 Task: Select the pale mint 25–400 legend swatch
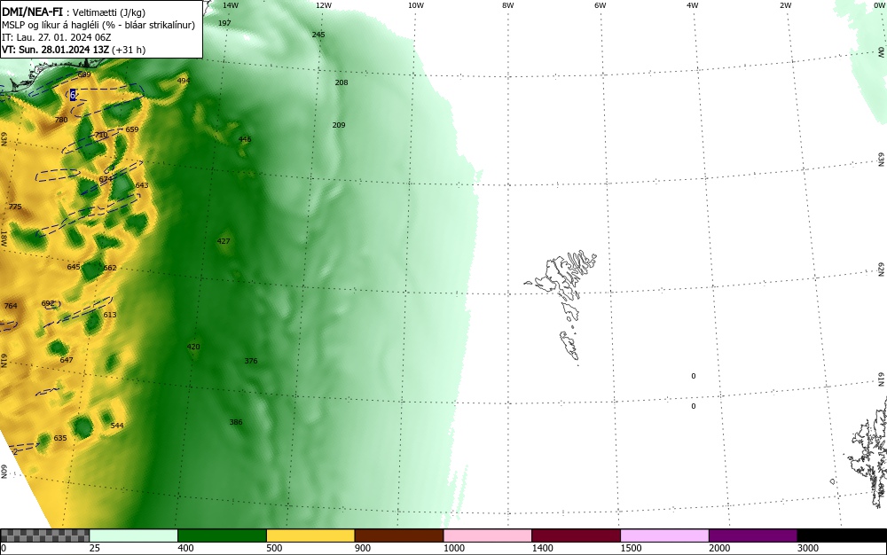(x=134, y=535)
